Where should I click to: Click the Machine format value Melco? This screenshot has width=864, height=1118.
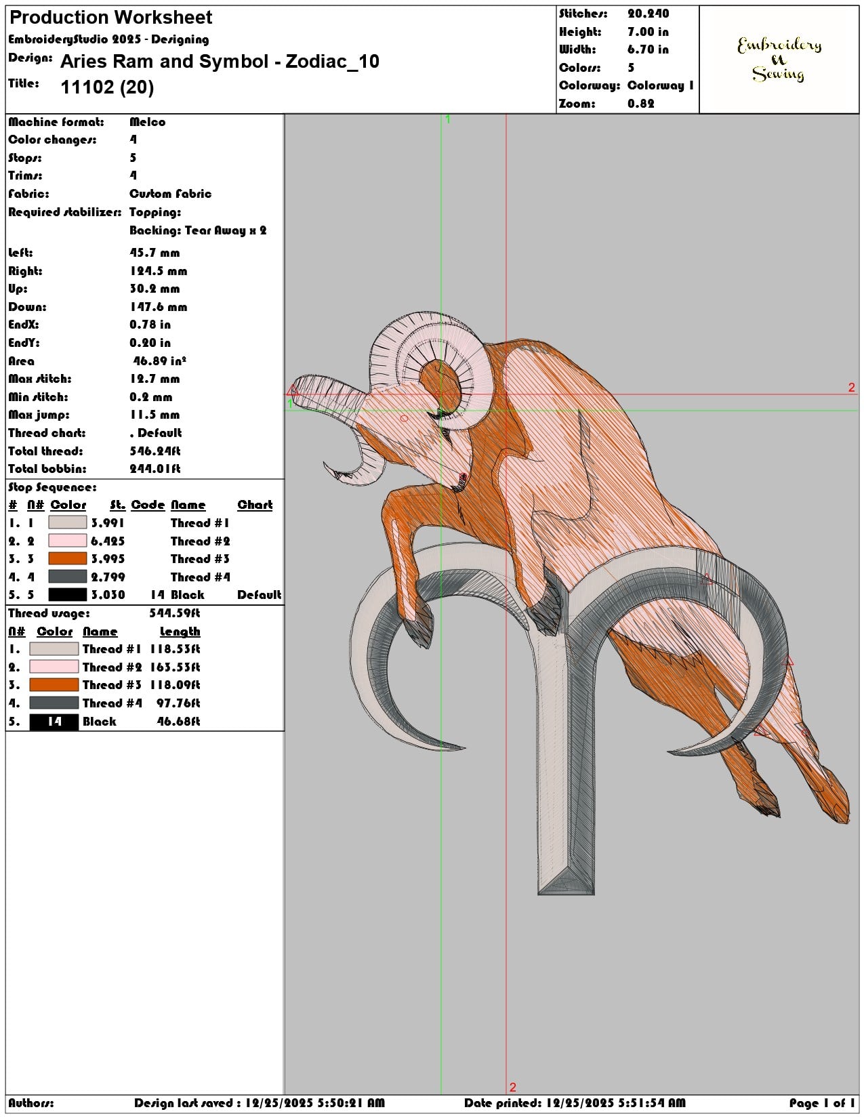pyautogui.click(x=148, y=122)
